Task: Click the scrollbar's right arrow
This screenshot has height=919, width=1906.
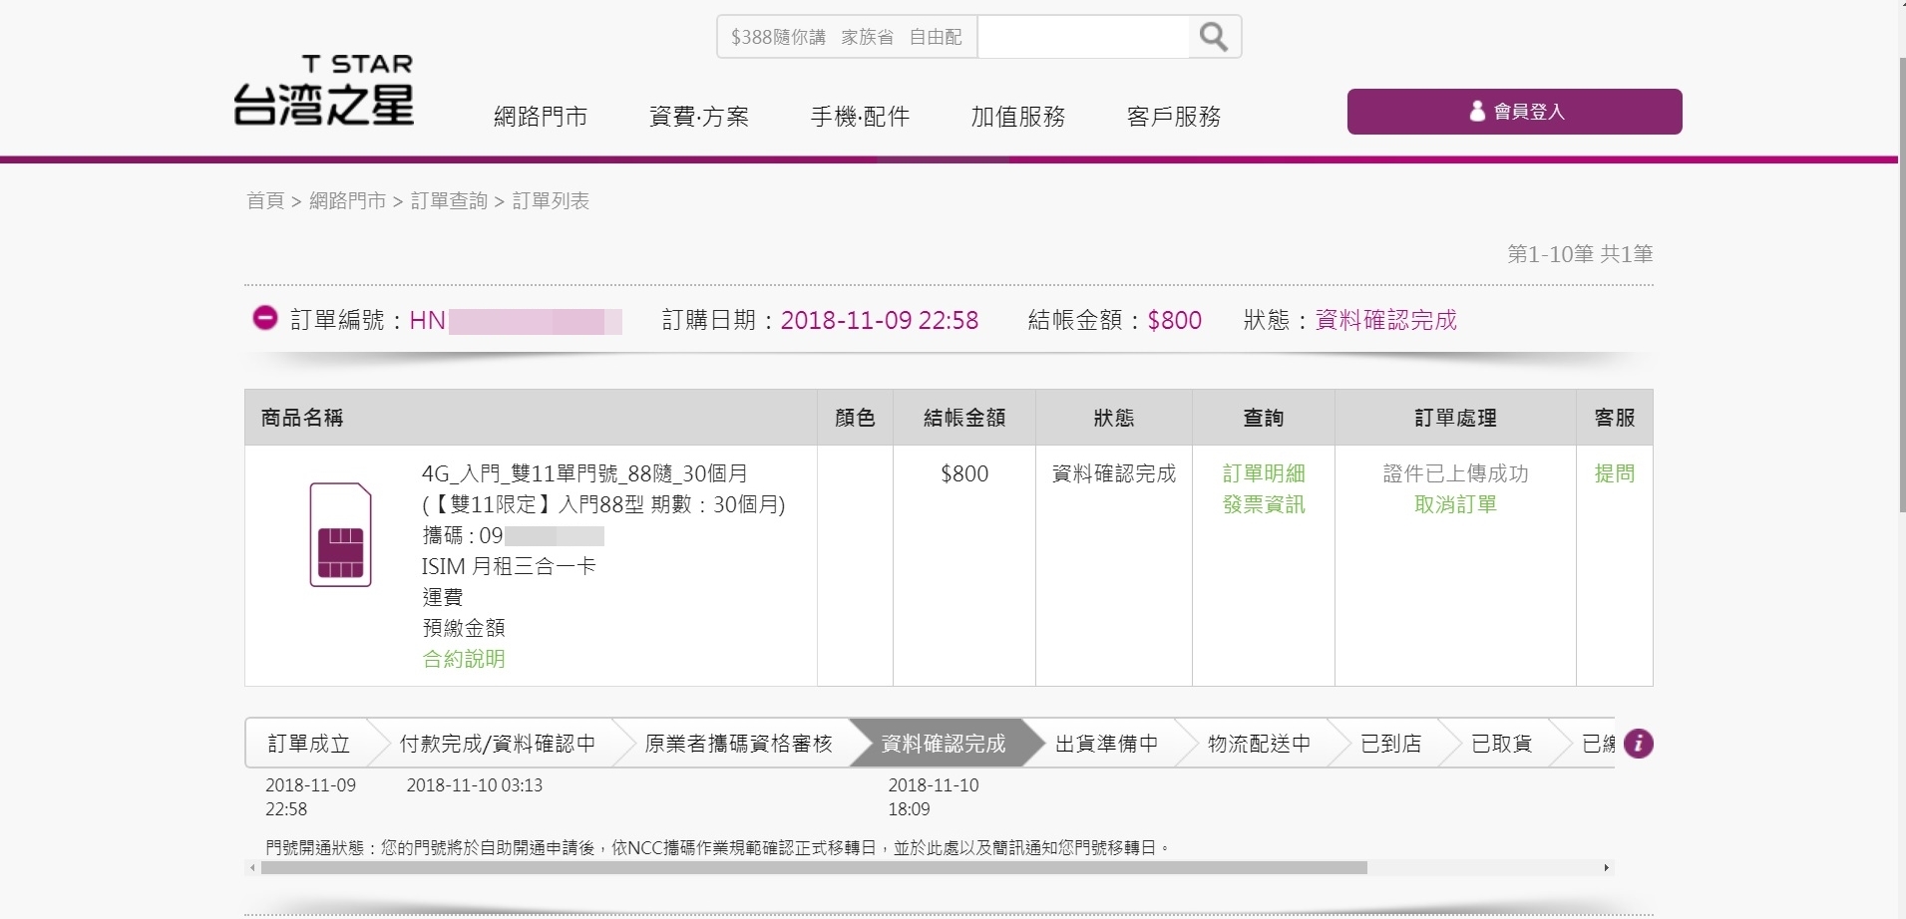Action: [x=1606, y=868]
